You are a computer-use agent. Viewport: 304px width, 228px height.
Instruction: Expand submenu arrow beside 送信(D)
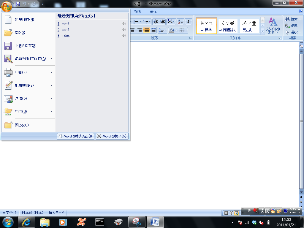[51, 99]
